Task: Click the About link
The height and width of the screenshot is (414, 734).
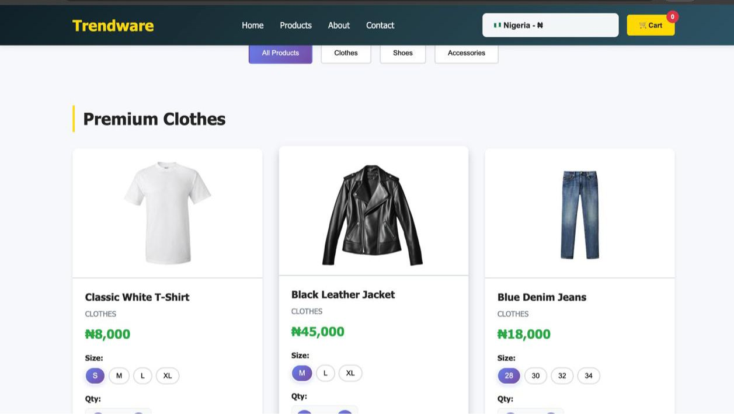Action: pos(339,25)
